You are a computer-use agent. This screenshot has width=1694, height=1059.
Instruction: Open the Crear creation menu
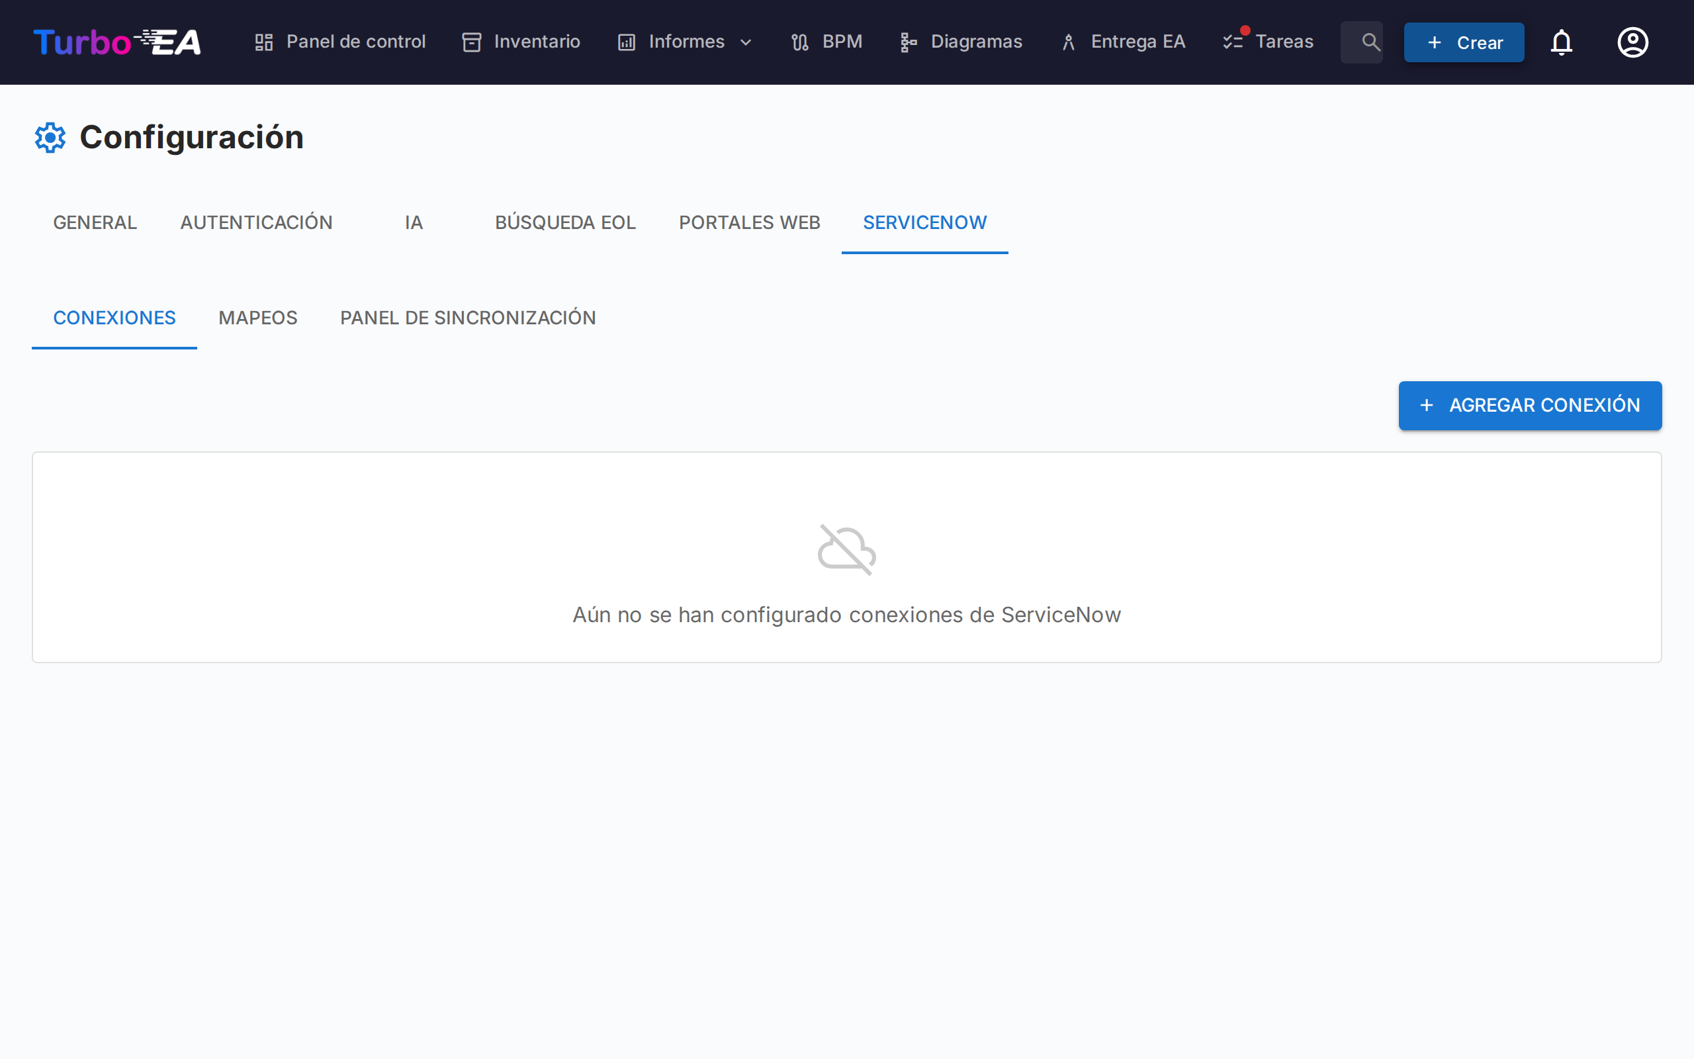point(1464,42)
